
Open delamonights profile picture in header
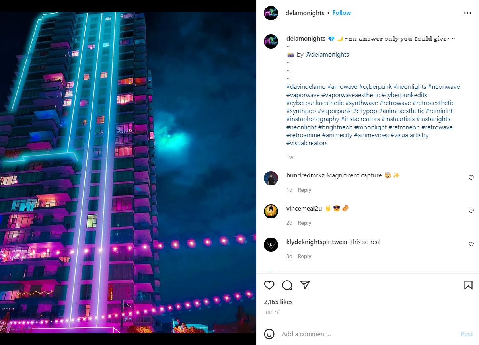[x=271, y=13]
